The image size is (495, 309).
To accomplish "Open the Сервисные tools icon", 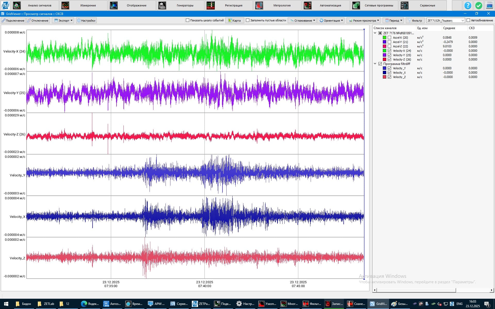I will click(405, 5).
